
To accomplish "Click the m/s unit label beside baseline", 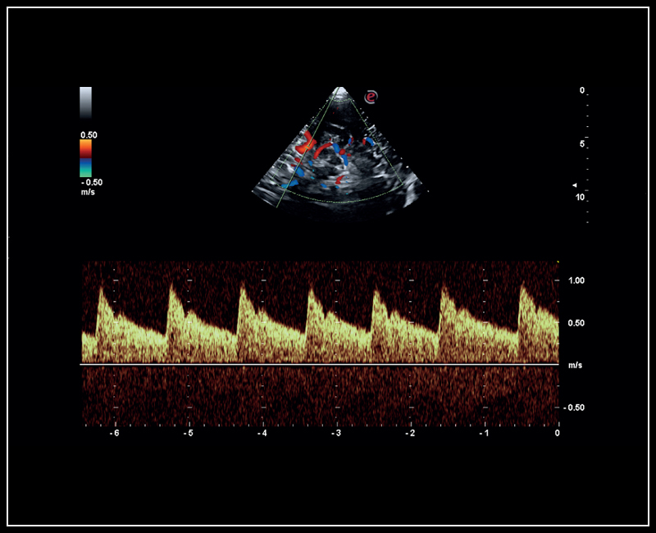I will (575, 364).
